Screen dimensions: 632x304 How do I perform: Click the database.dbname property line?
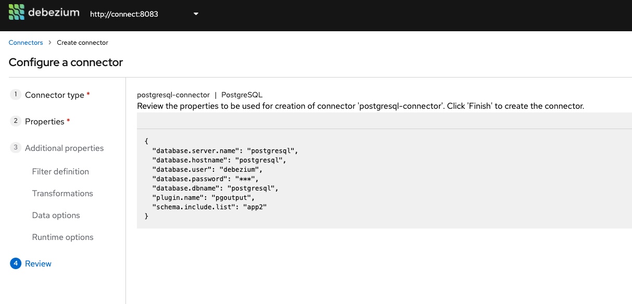[216, 188]
